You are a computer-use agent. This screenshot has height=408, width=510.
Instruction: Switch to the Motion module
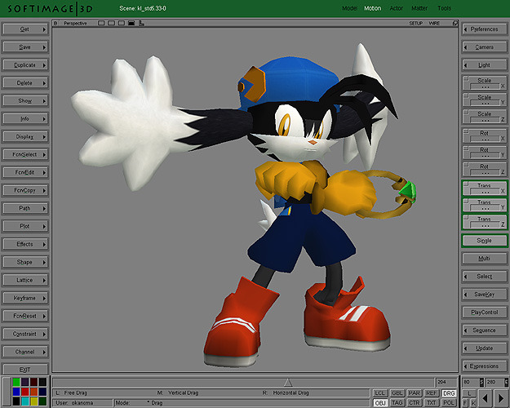click(x=372, y=8)
